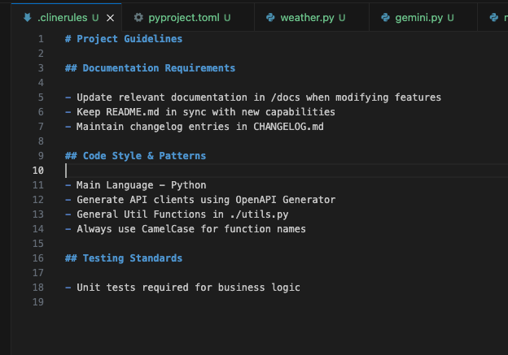Click the empty line 10 in the editor
508x355 pixels.
pos(244,171)
